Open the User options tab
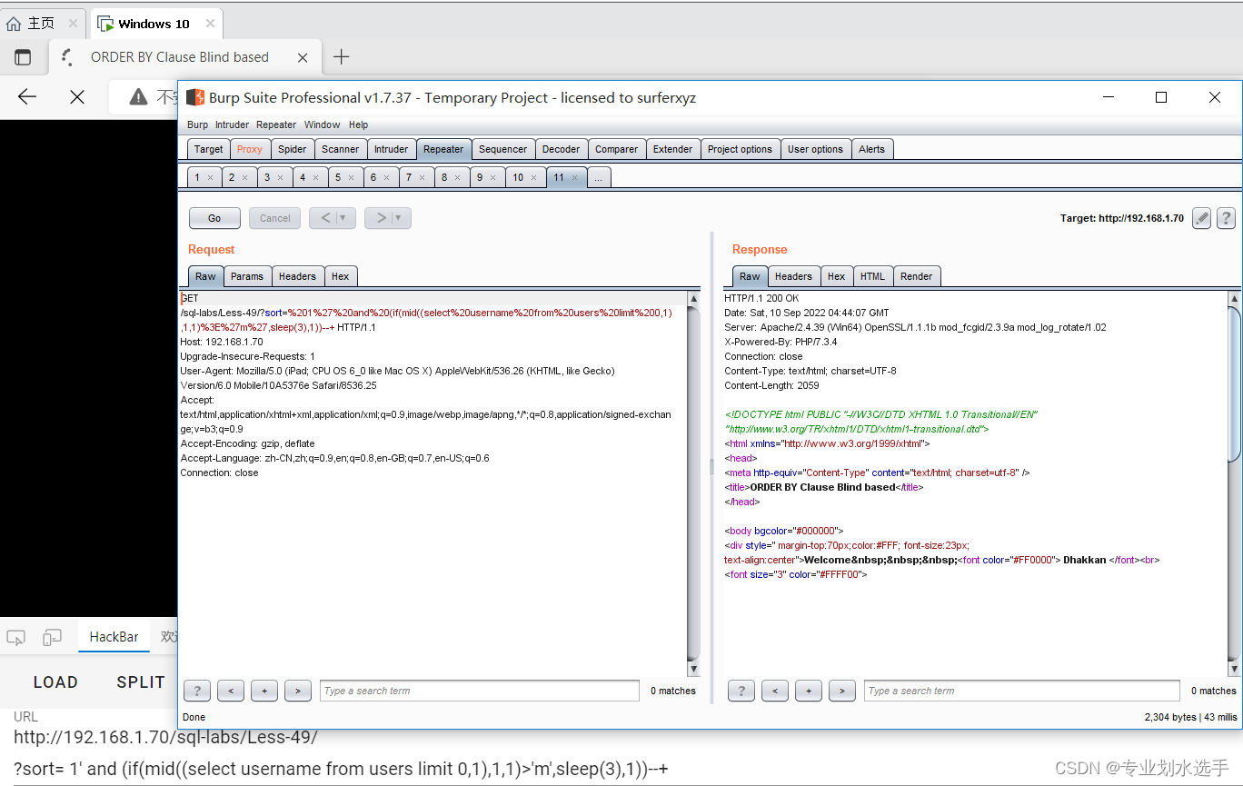The width and height of the screenshot is (1243, 786). pos(815,149)
